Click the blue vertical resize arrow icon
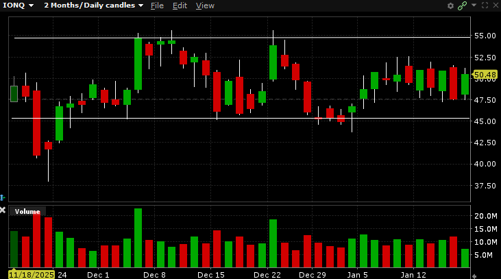 [x=2, y=198]
